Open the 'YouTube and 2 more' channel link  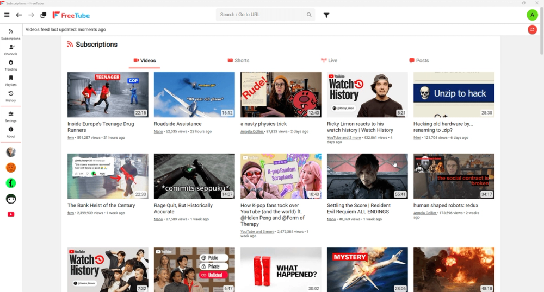(344, 138)
